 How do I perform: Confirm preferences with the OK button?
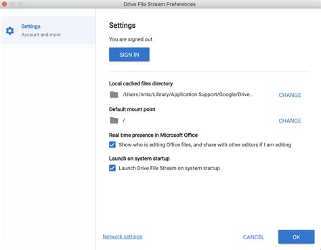(x=296, y=237)
